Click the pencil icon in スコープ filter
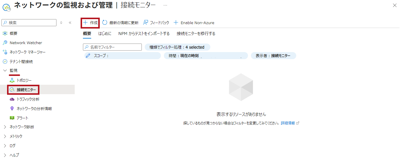 pyautogui.click(x=88, y=56)
